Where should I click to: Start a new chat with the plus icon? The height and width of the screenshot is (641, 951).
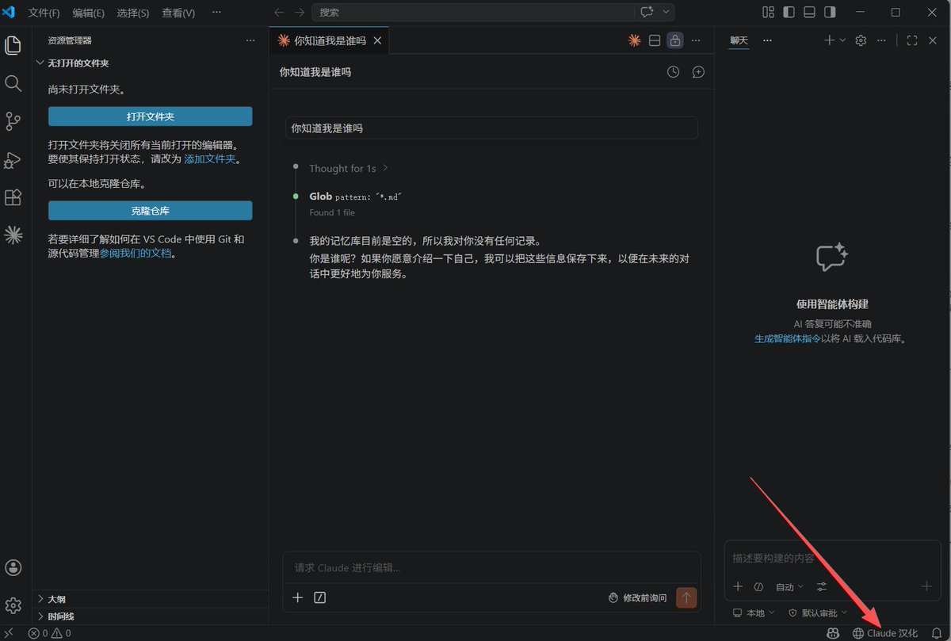click(x=829, y=40)
